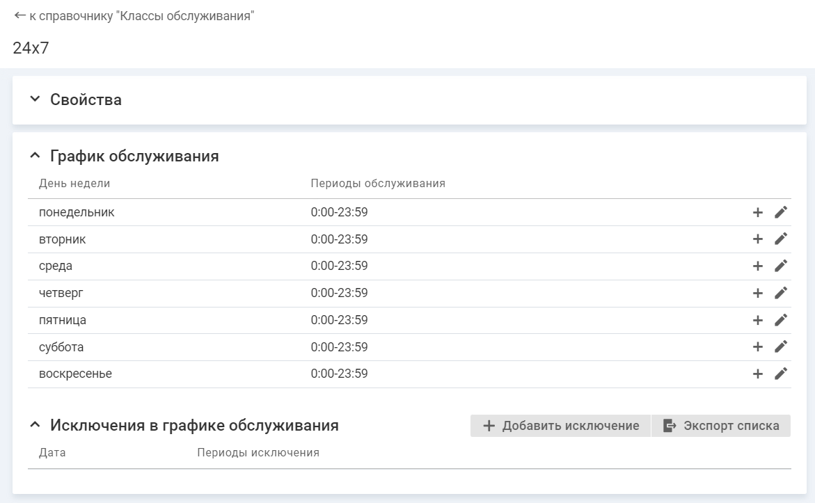Viewport: 815px width, 503px height.
Task: Edit воскресенье periods with the pencil icon
Action: pyautogui.click(x=781, y=374)
